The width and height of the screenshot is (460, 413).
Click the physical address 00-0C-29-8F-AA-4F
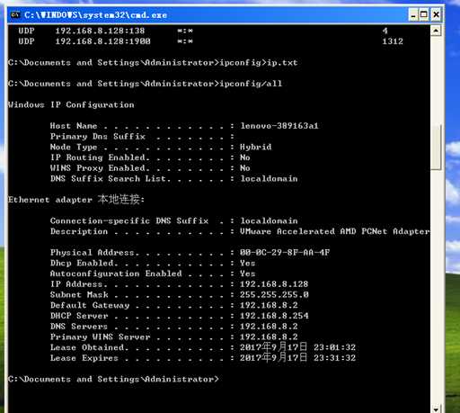(285, 252)
